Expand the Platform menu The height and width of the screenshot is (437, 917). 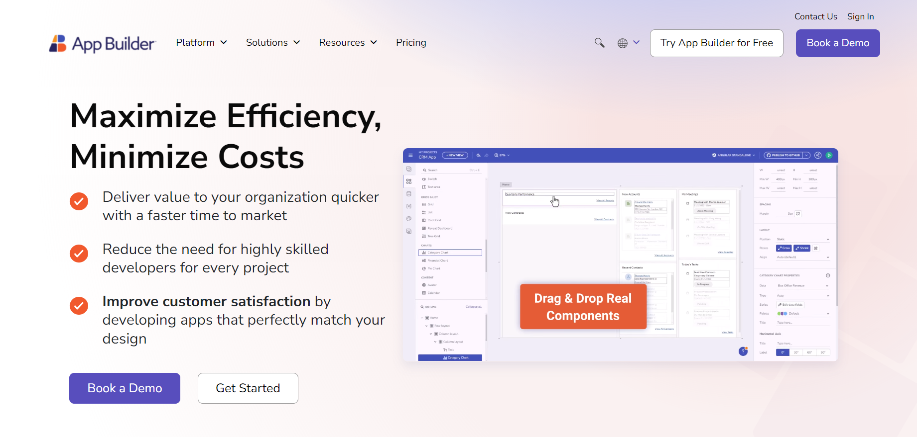202,43
